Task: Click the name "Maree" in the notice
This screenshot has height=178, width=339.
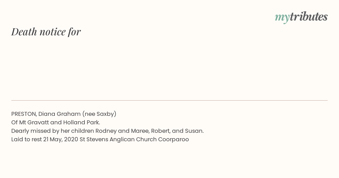Action: [x=140, y=131]
